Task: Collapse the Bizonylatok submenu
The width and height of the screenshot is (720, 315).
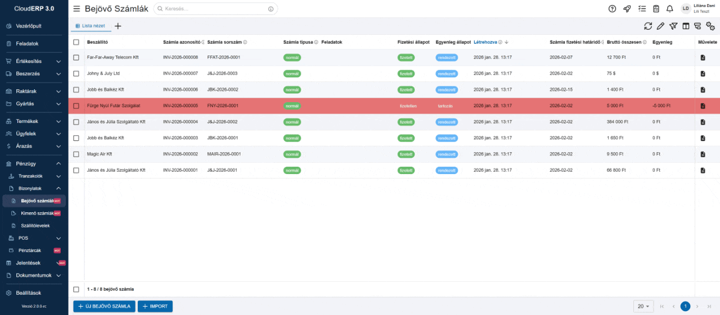Action: [x=34, y=188]
